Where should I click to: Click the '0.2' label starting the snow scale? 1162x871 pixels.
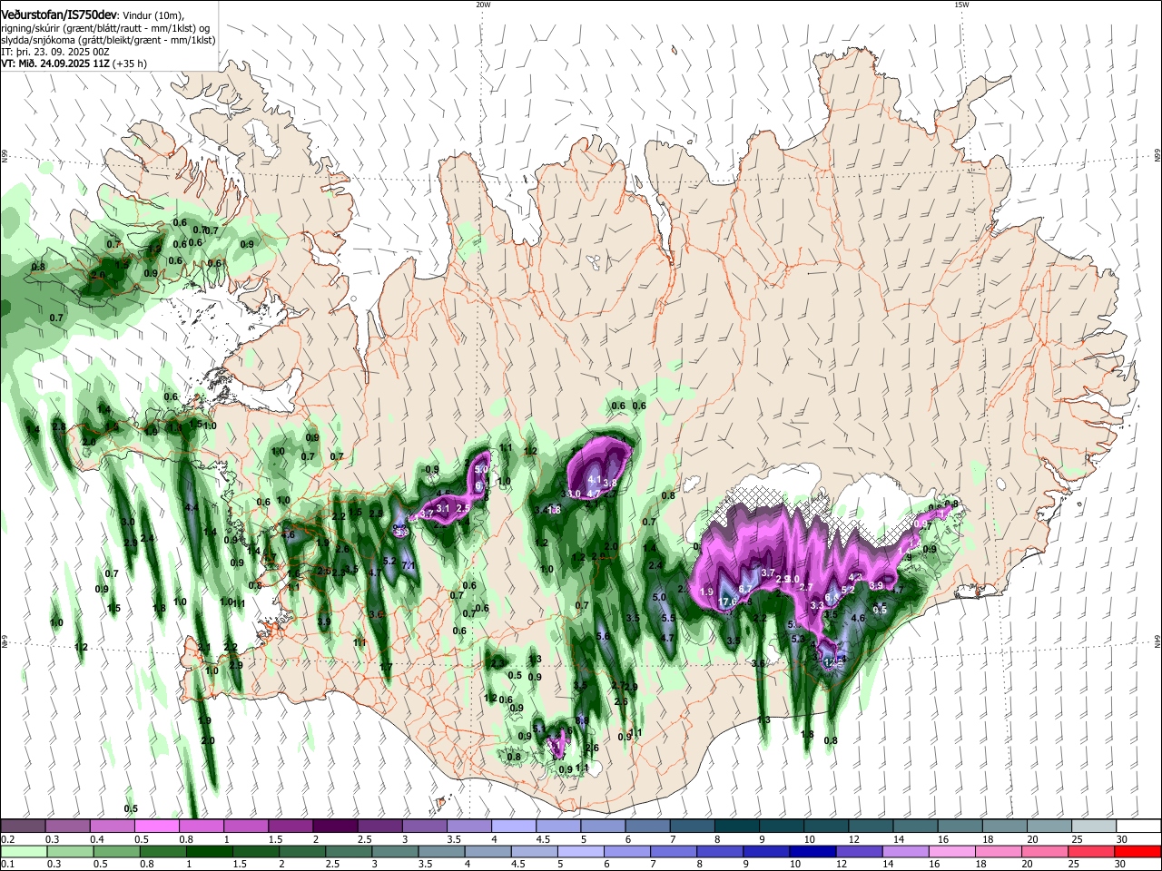coord(7,839)
